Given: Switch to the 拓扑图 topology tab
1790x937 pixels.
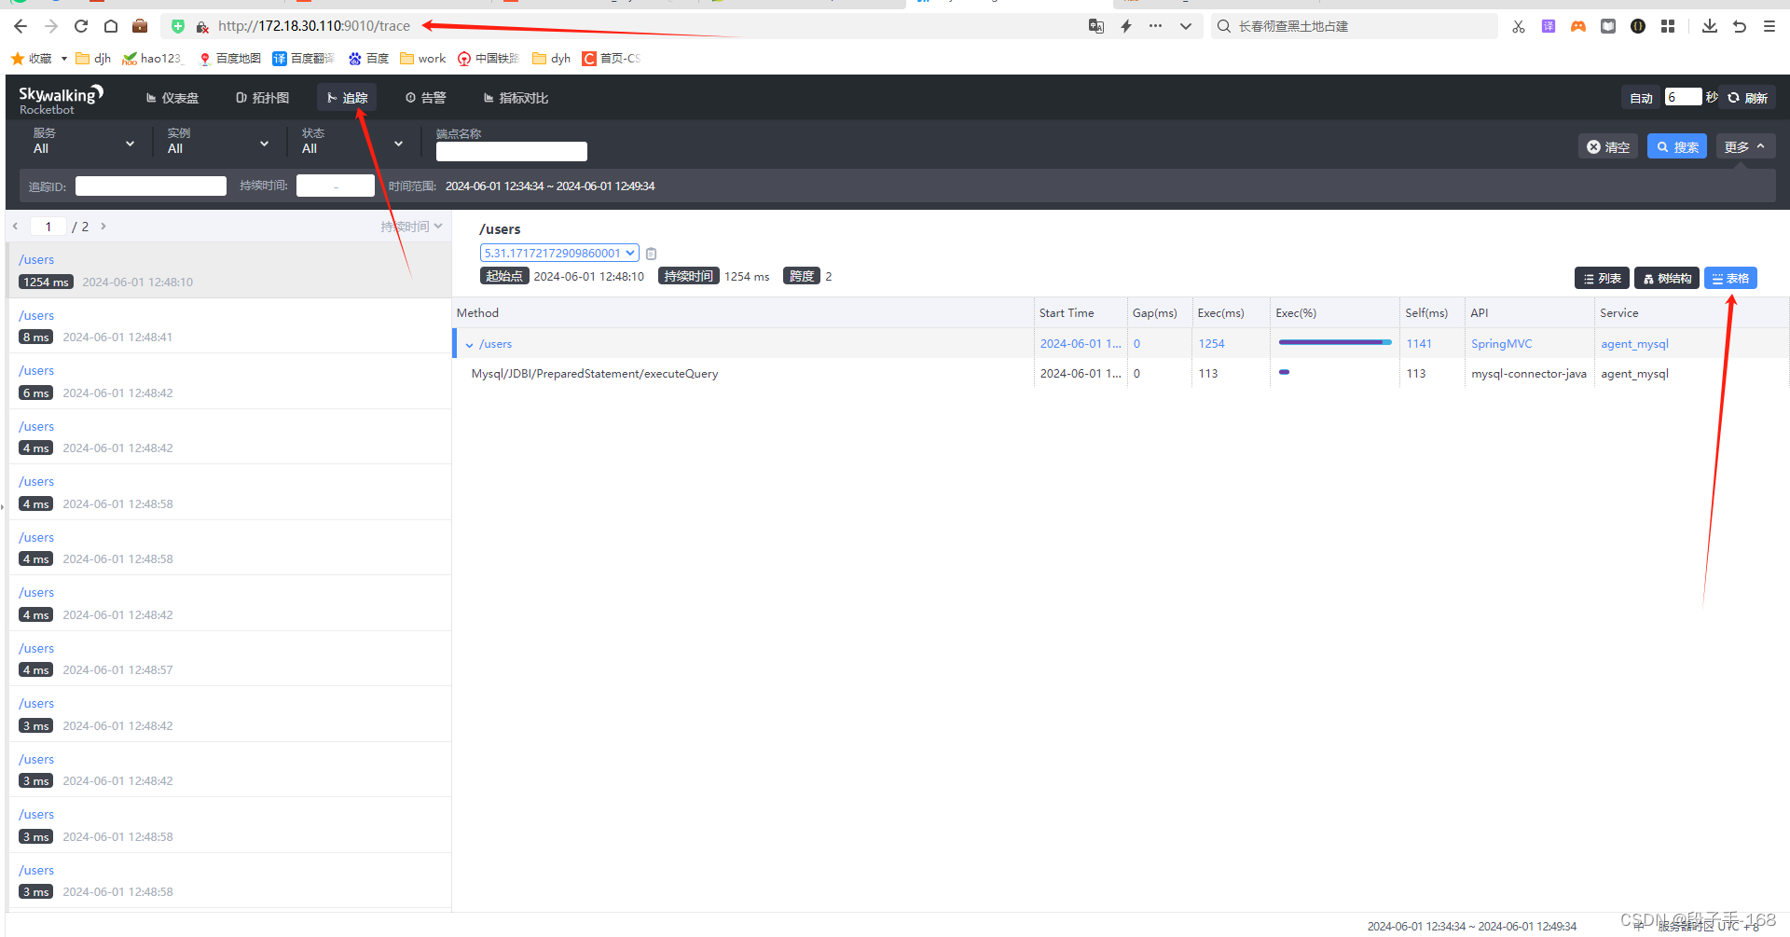Looking at the screenshot, I should click(x=263, y=97).
